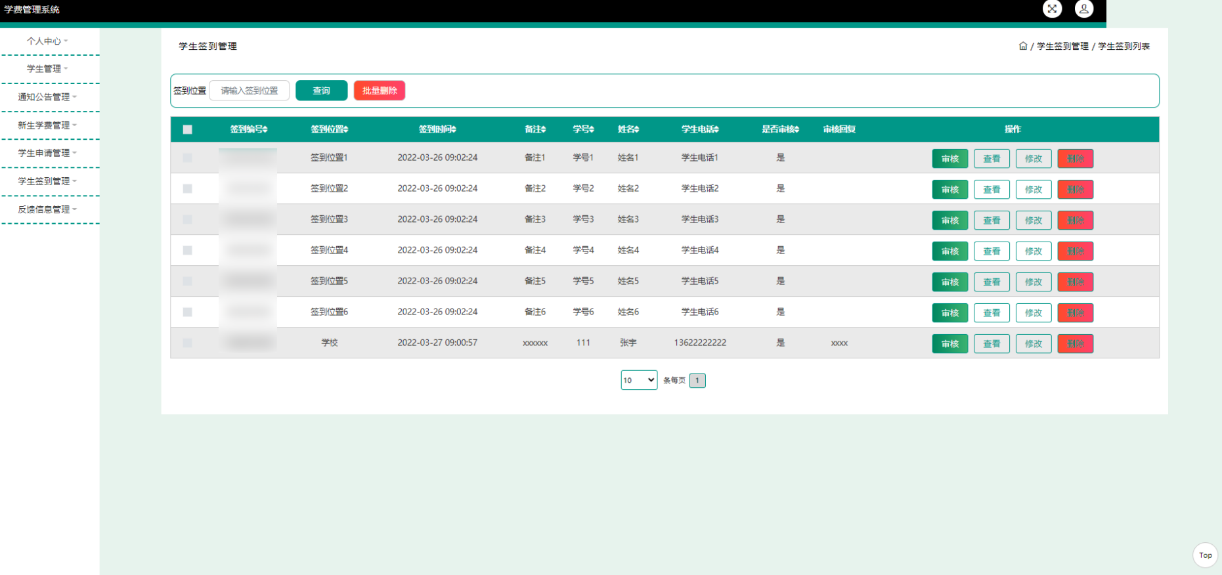The image size is (1222, 575).
Task: Click 删除 for the 签到位置1 row
Action: 1076,158
